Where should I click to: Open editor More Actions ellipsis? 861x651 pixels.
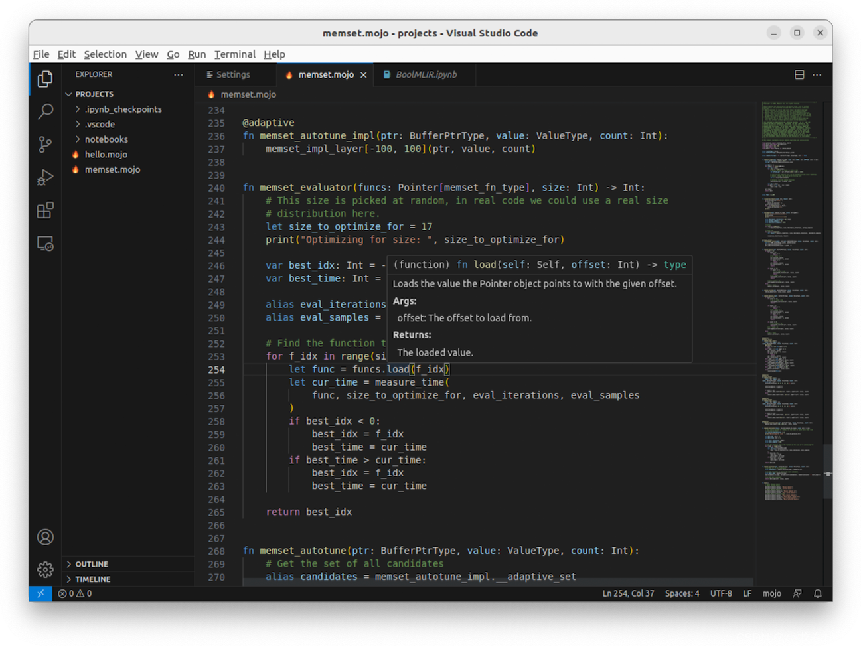point(817,74)
